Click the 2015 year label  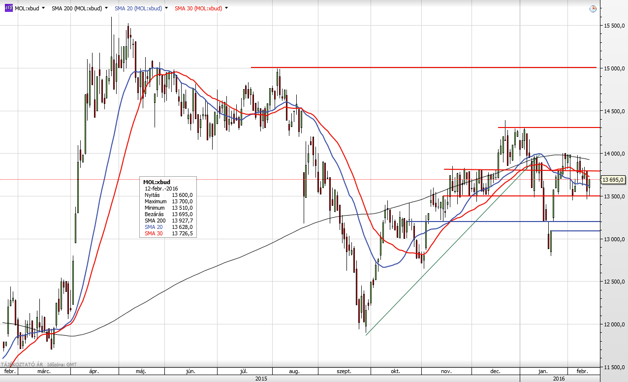(x=261, y=379)
